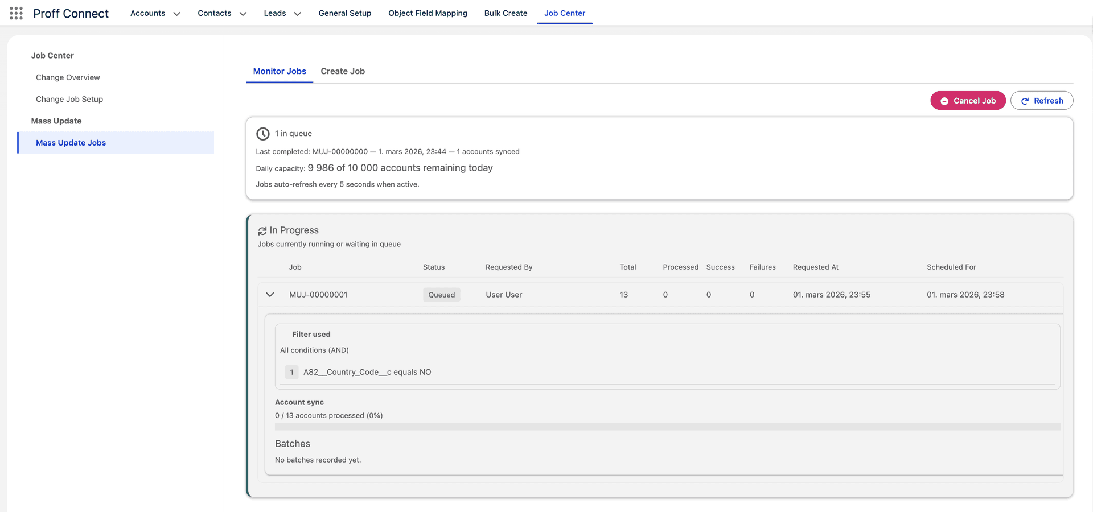Click the clock icon beside queue summary

tap(263, 134)
